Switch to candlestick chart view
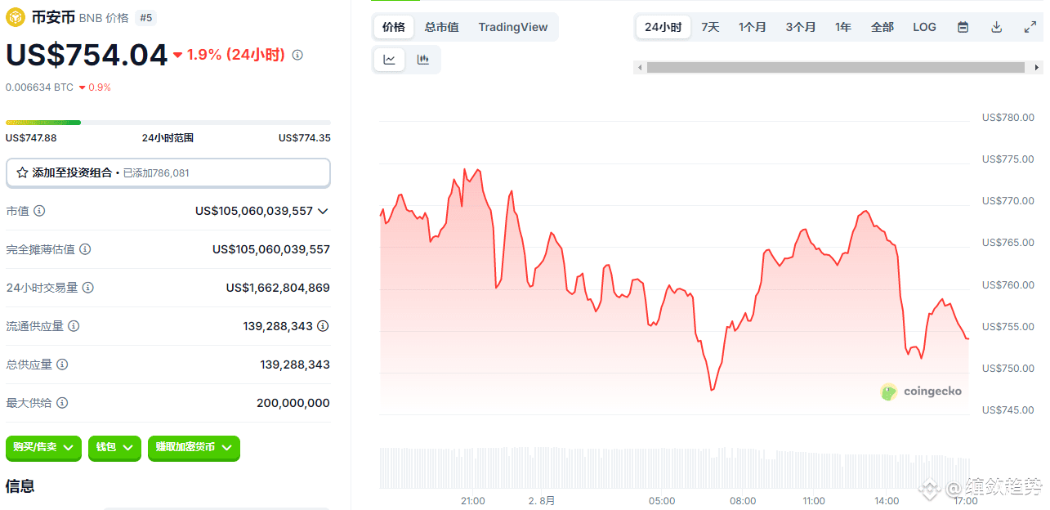Viewport: 1050px width, 510px height. coord(422,60)
